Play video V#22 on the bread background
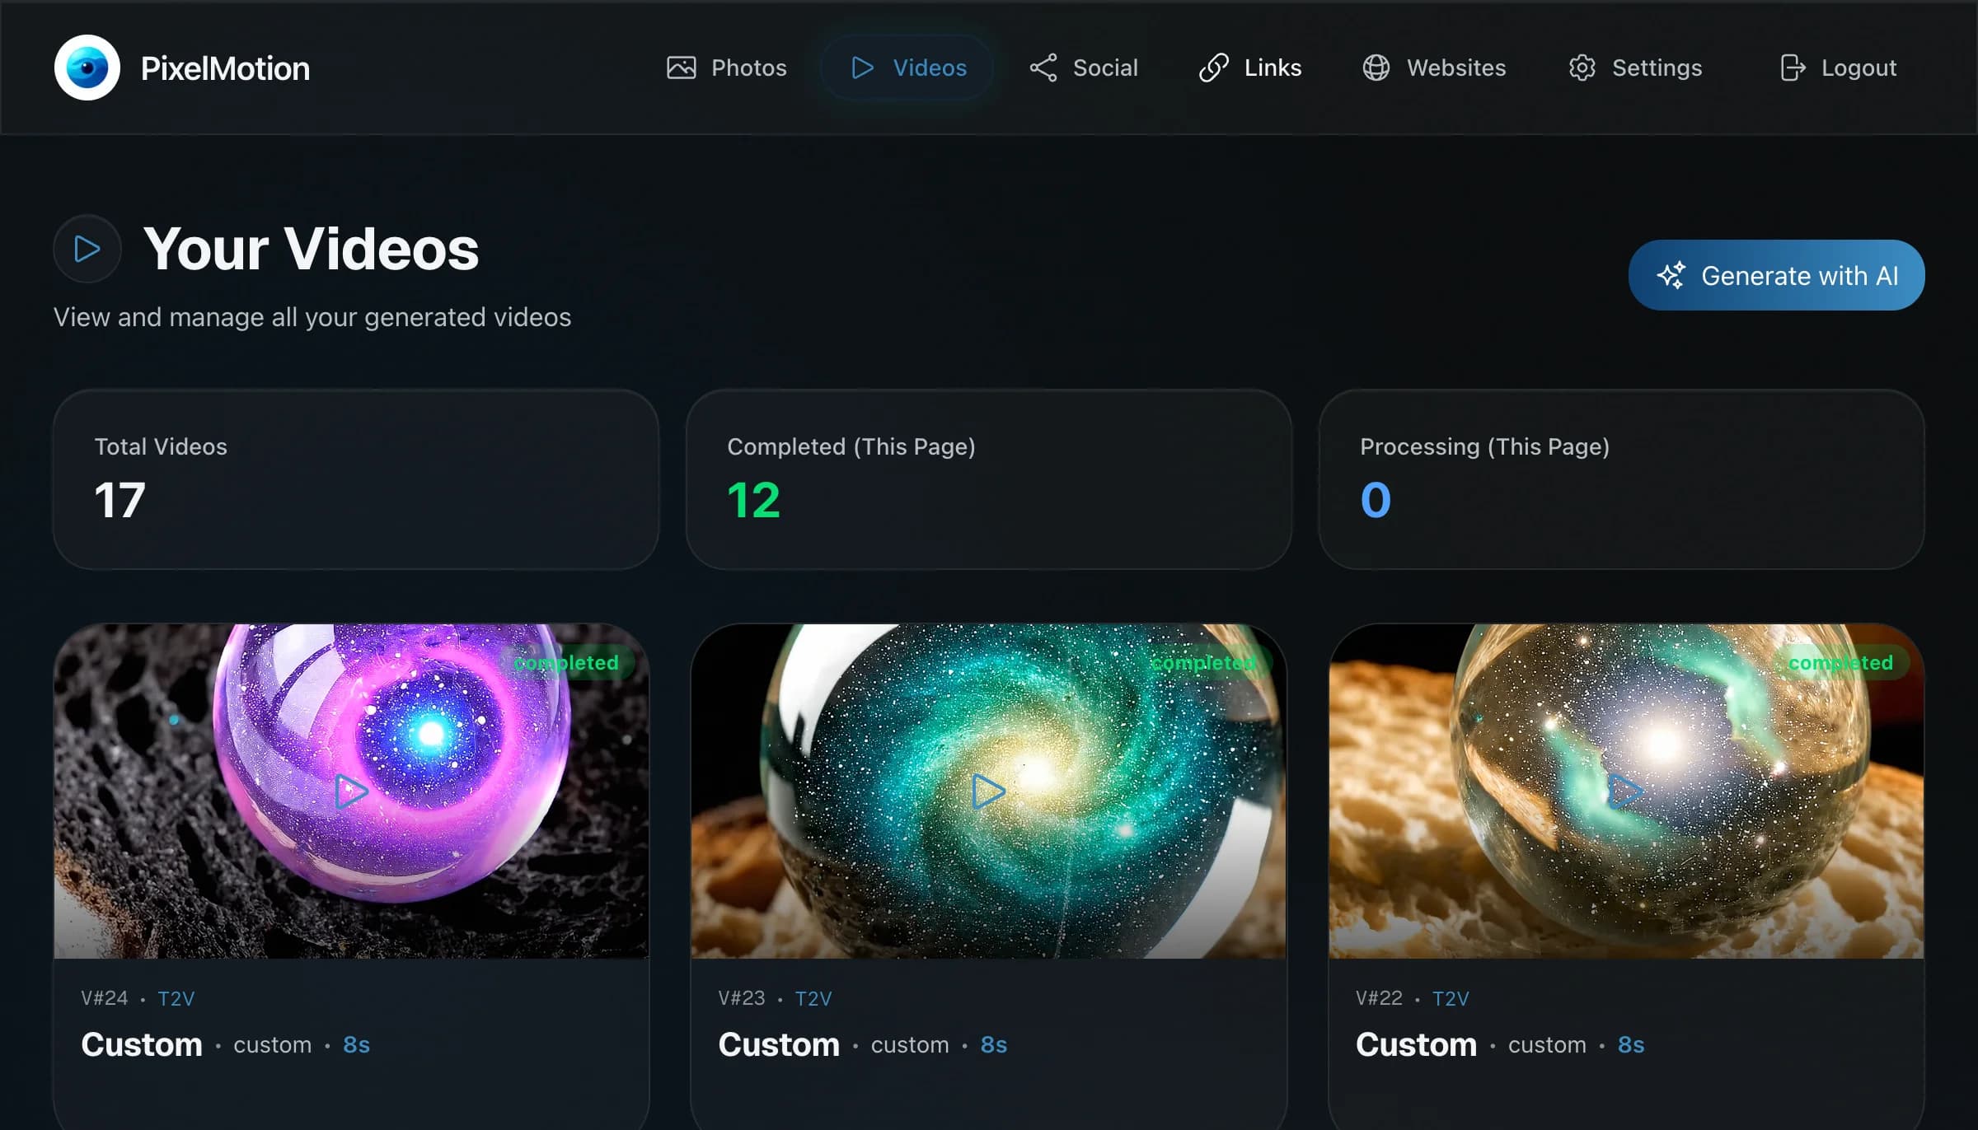Viewport: 1978px width, 1130px height. pyautogui.click(x=1625, y=791)
